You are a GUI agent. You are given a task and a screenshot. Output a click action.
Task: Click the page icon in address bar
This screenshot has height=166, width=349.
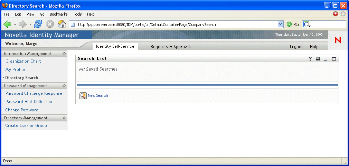pyautogui.click(x=73, y=24)
